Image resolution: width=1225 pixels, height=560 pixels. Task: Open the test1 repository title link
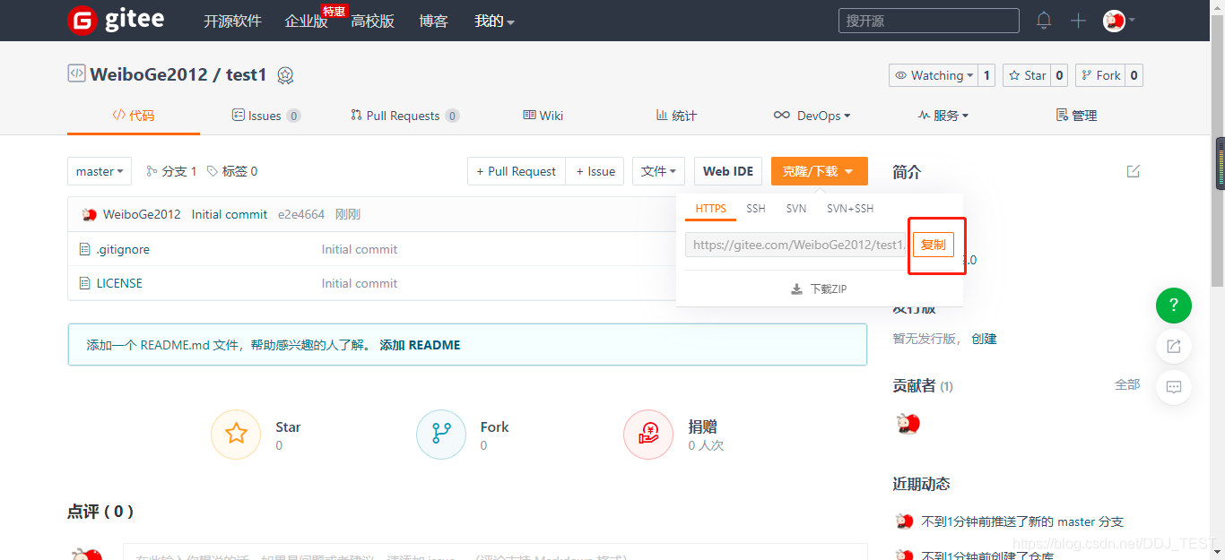[x=247, y=74]
